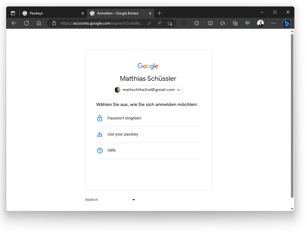Screen dimensions: 307x237
Task: Open the Hilfe option
Action: [x=148, y=151]
